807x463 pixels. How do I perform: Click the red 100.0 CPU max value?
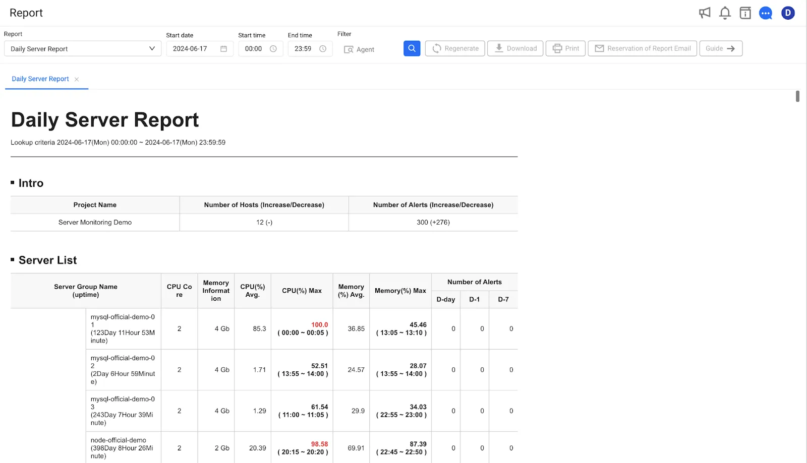coord(319,325)
